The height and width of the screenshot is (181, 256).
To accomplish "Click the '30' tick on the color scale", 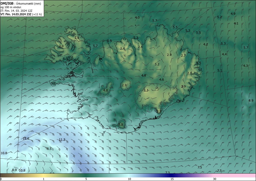I will coord(215,179).
